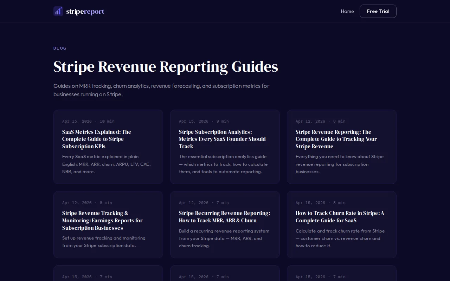
Task: Click the 'Apr 12, 2026 · 7 min' date line
Action: click(204, 203)
